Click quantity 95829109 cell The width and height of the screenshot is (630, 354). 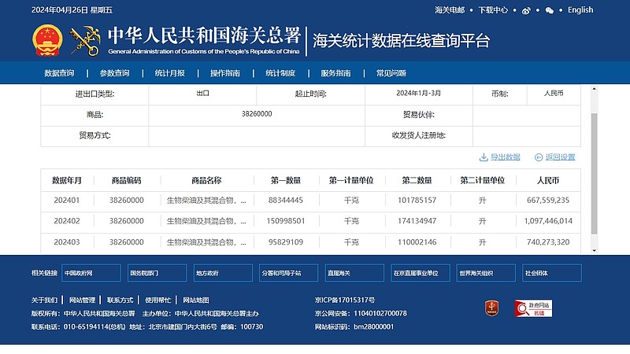pos(286,242)
